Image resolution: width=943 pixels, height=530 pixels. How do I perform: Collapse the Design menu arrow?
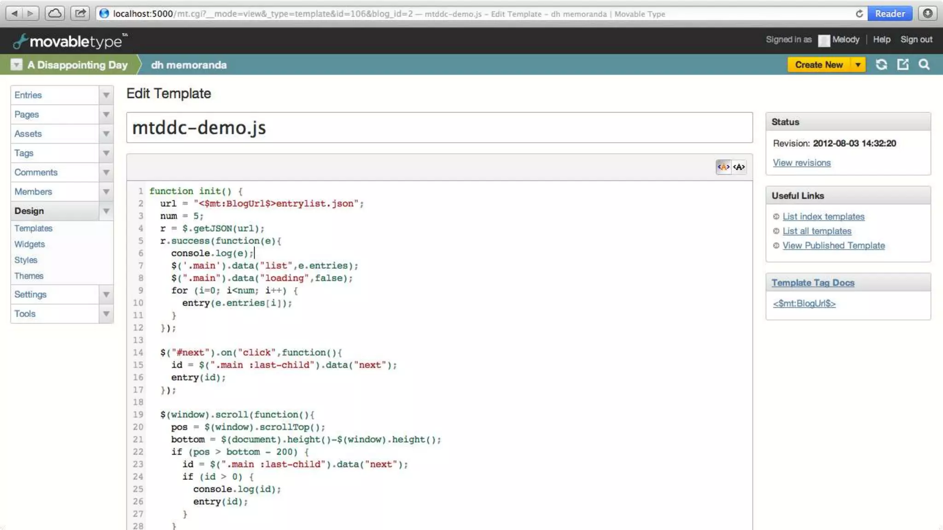[x=106, y=211]
